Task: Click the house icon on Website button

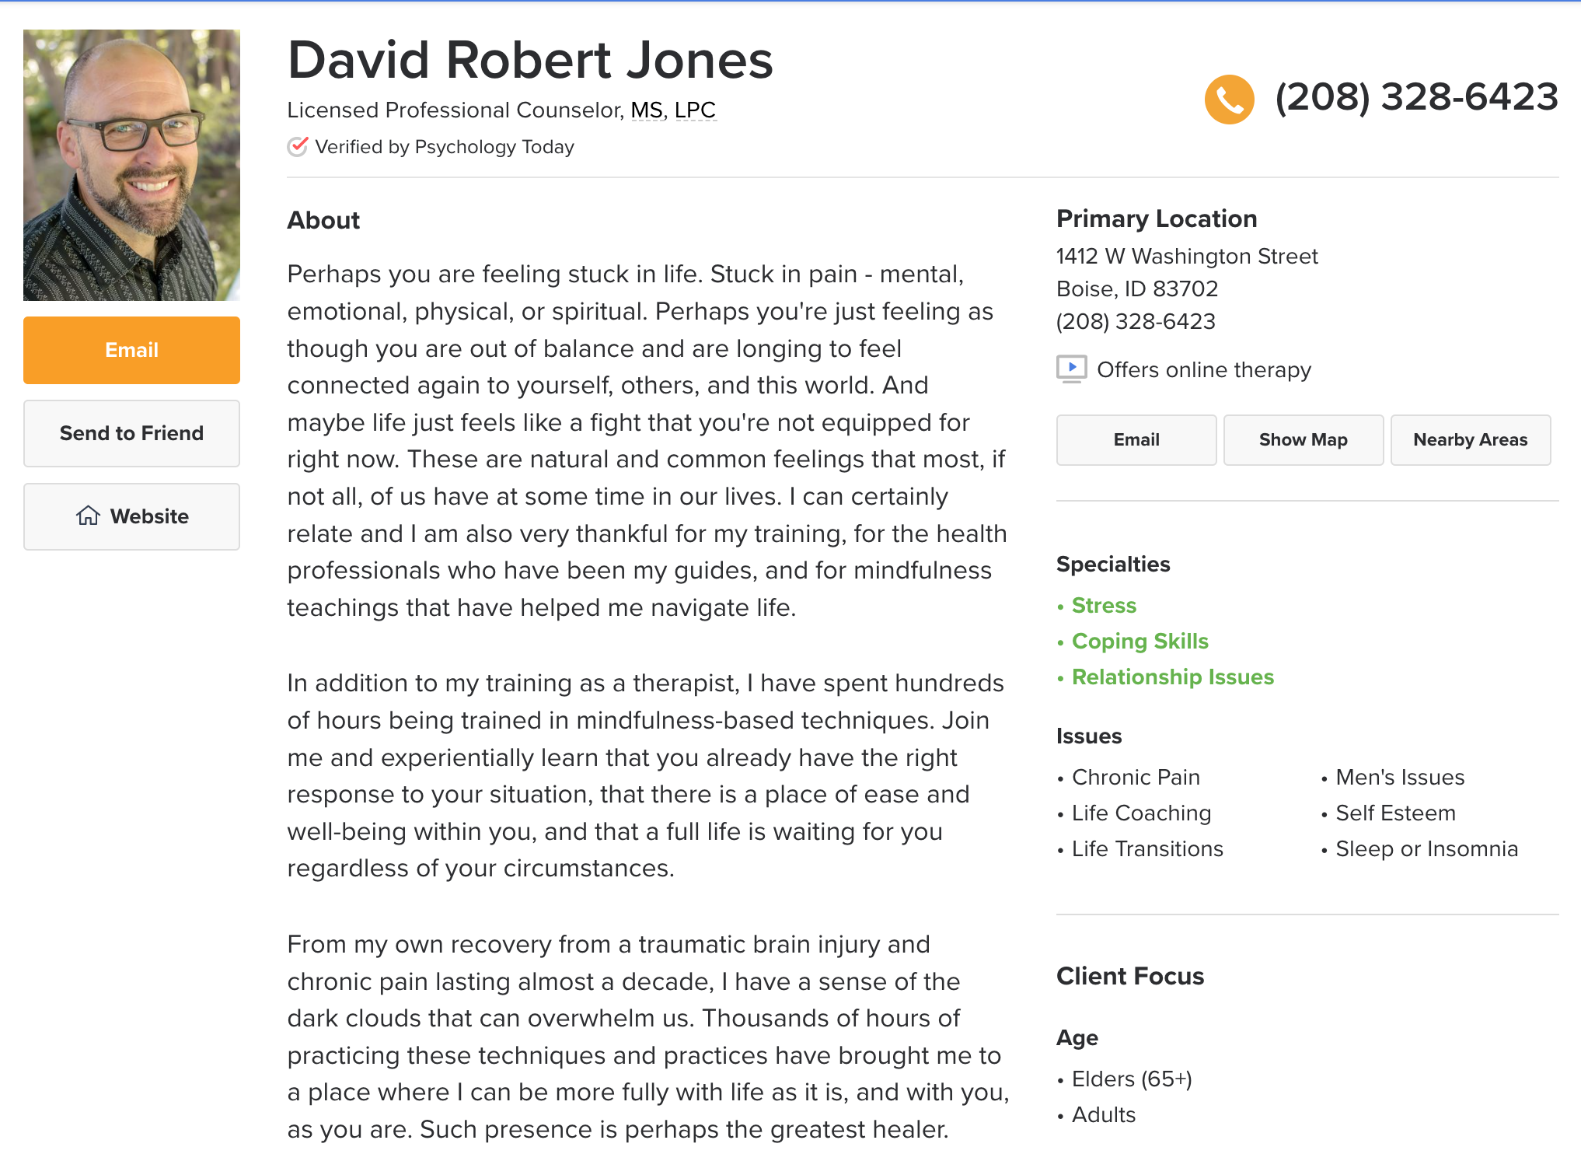Action: (x=88, y=516)
